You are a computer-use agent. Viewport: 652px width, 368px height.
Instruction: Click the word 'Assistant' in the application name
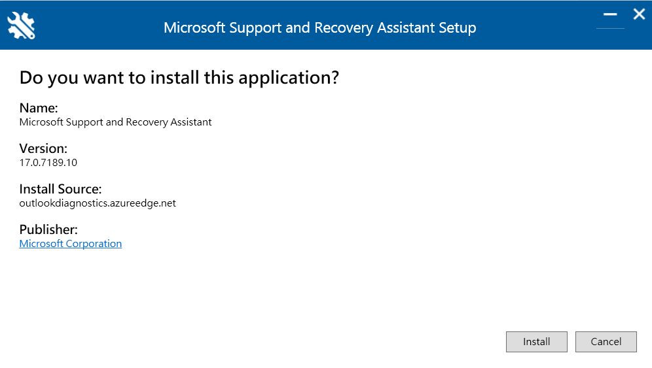(x=190, y=122)
